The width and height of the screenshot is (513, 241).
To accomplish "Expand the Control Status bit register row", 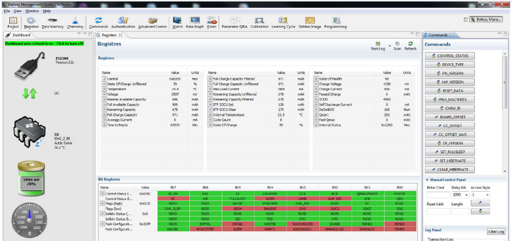I will [x=102, y=194].
